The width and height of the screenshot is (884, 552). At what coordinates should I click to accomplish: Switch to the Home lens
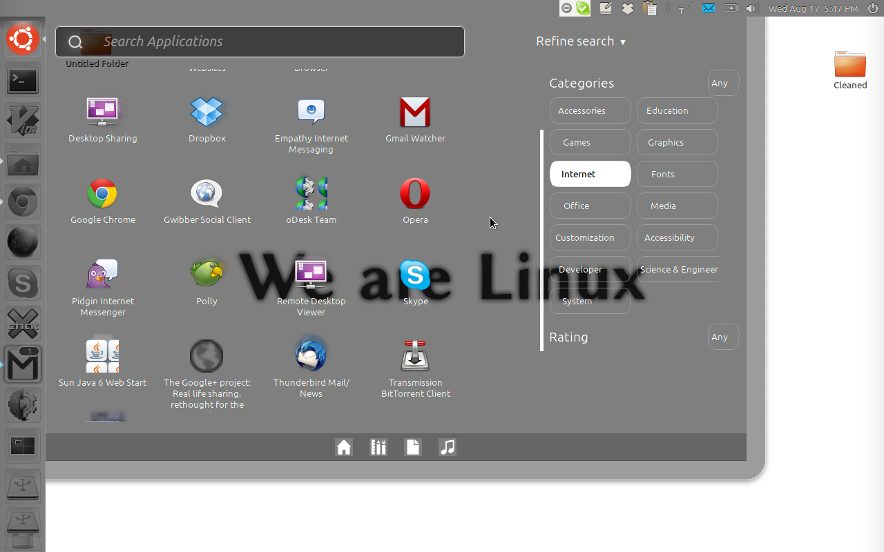[x=344, y=447]
